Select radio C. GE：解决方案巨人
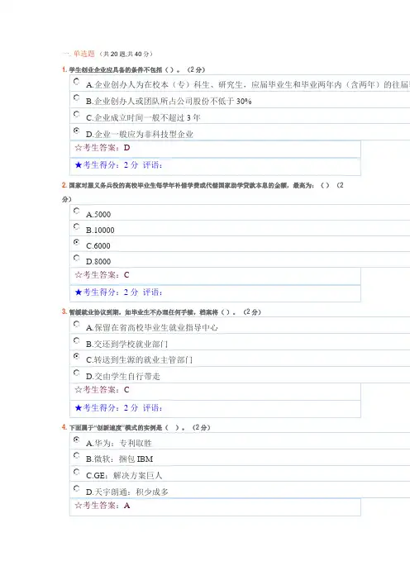410x580 pixels. click(x=77, y=472)
